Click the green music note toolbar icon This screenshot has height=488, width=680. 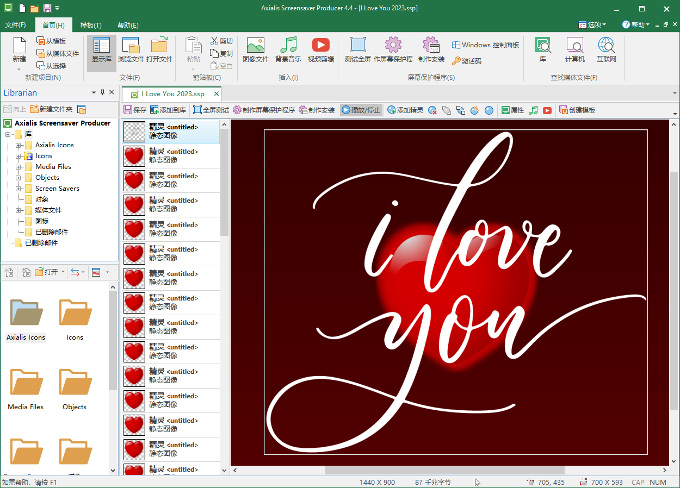534,110
